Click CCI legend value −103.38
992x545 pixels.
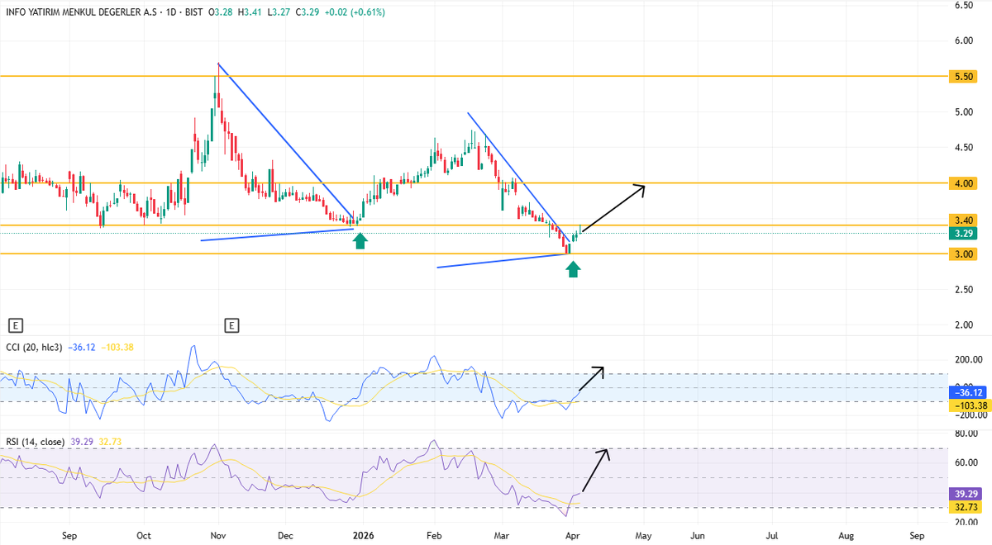tap(119, 348)
